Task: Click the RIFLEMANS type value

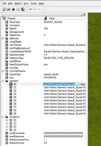Action: (x=50, y=77)
